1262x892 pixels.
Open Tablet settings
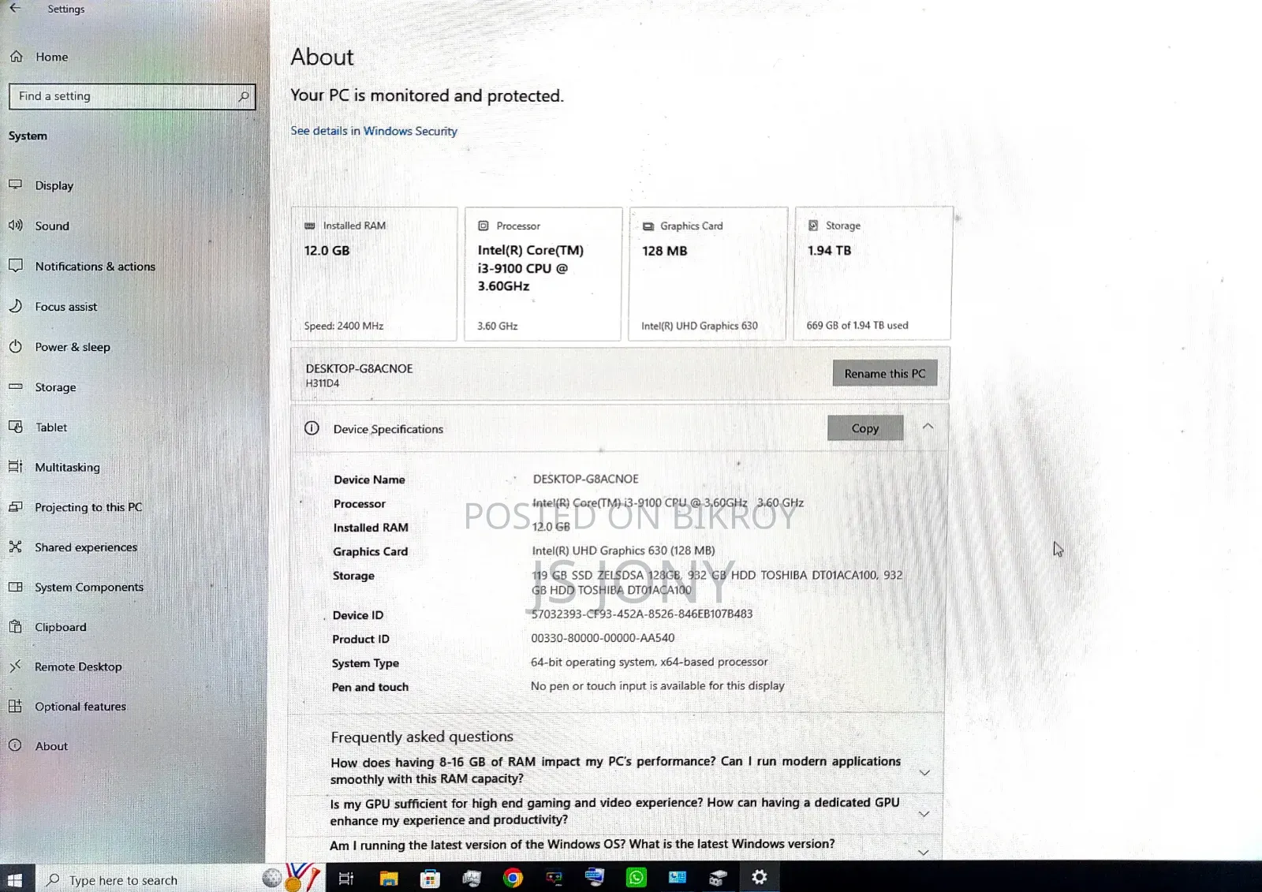coord(51,427)
